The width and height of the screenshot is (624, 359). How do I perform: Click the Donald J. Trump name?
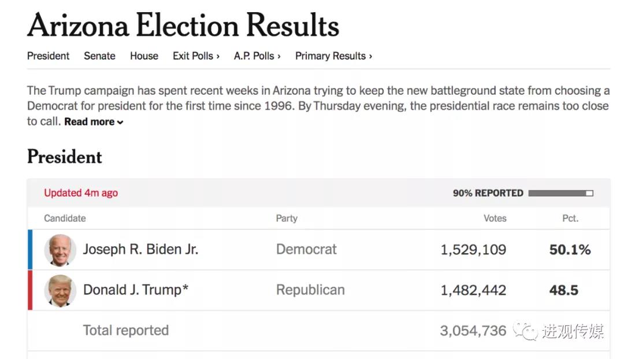136,290
